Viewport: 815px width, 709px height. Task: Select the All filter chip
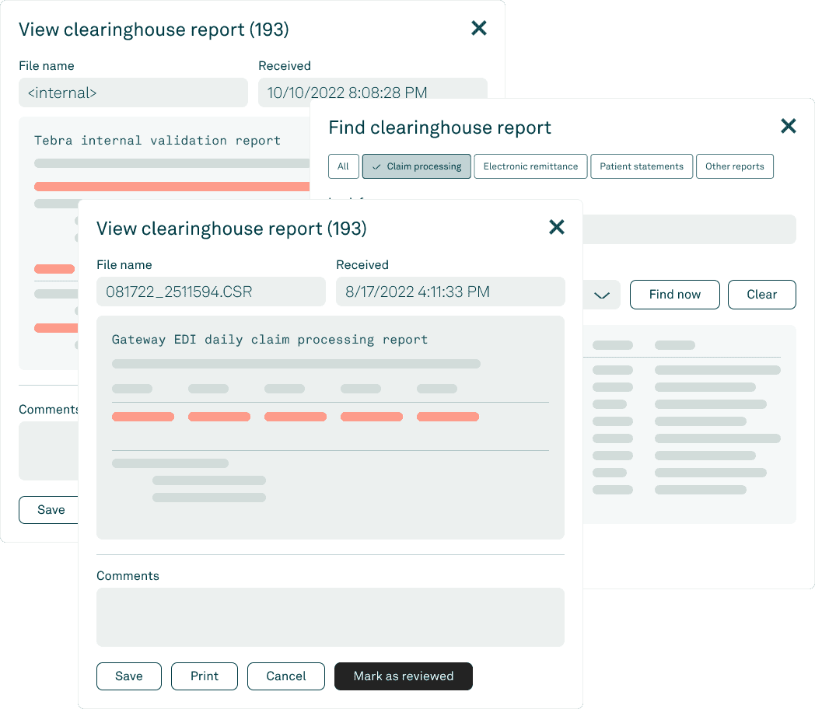(x=343, y=166)
